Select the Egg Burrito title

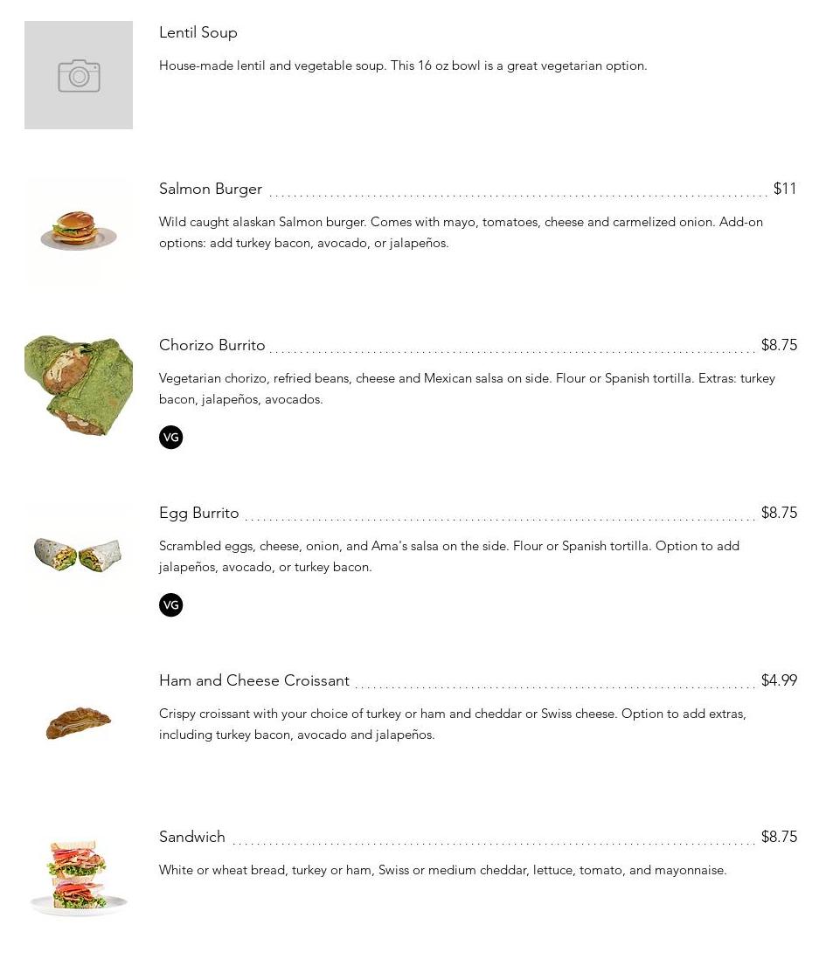pos(199,513)
